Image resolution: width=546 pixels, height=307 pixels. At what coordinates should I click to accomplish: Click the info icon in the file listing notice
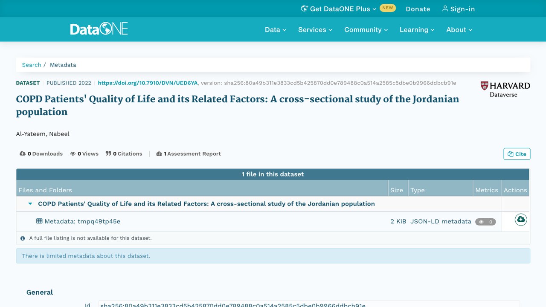point(23,238)
